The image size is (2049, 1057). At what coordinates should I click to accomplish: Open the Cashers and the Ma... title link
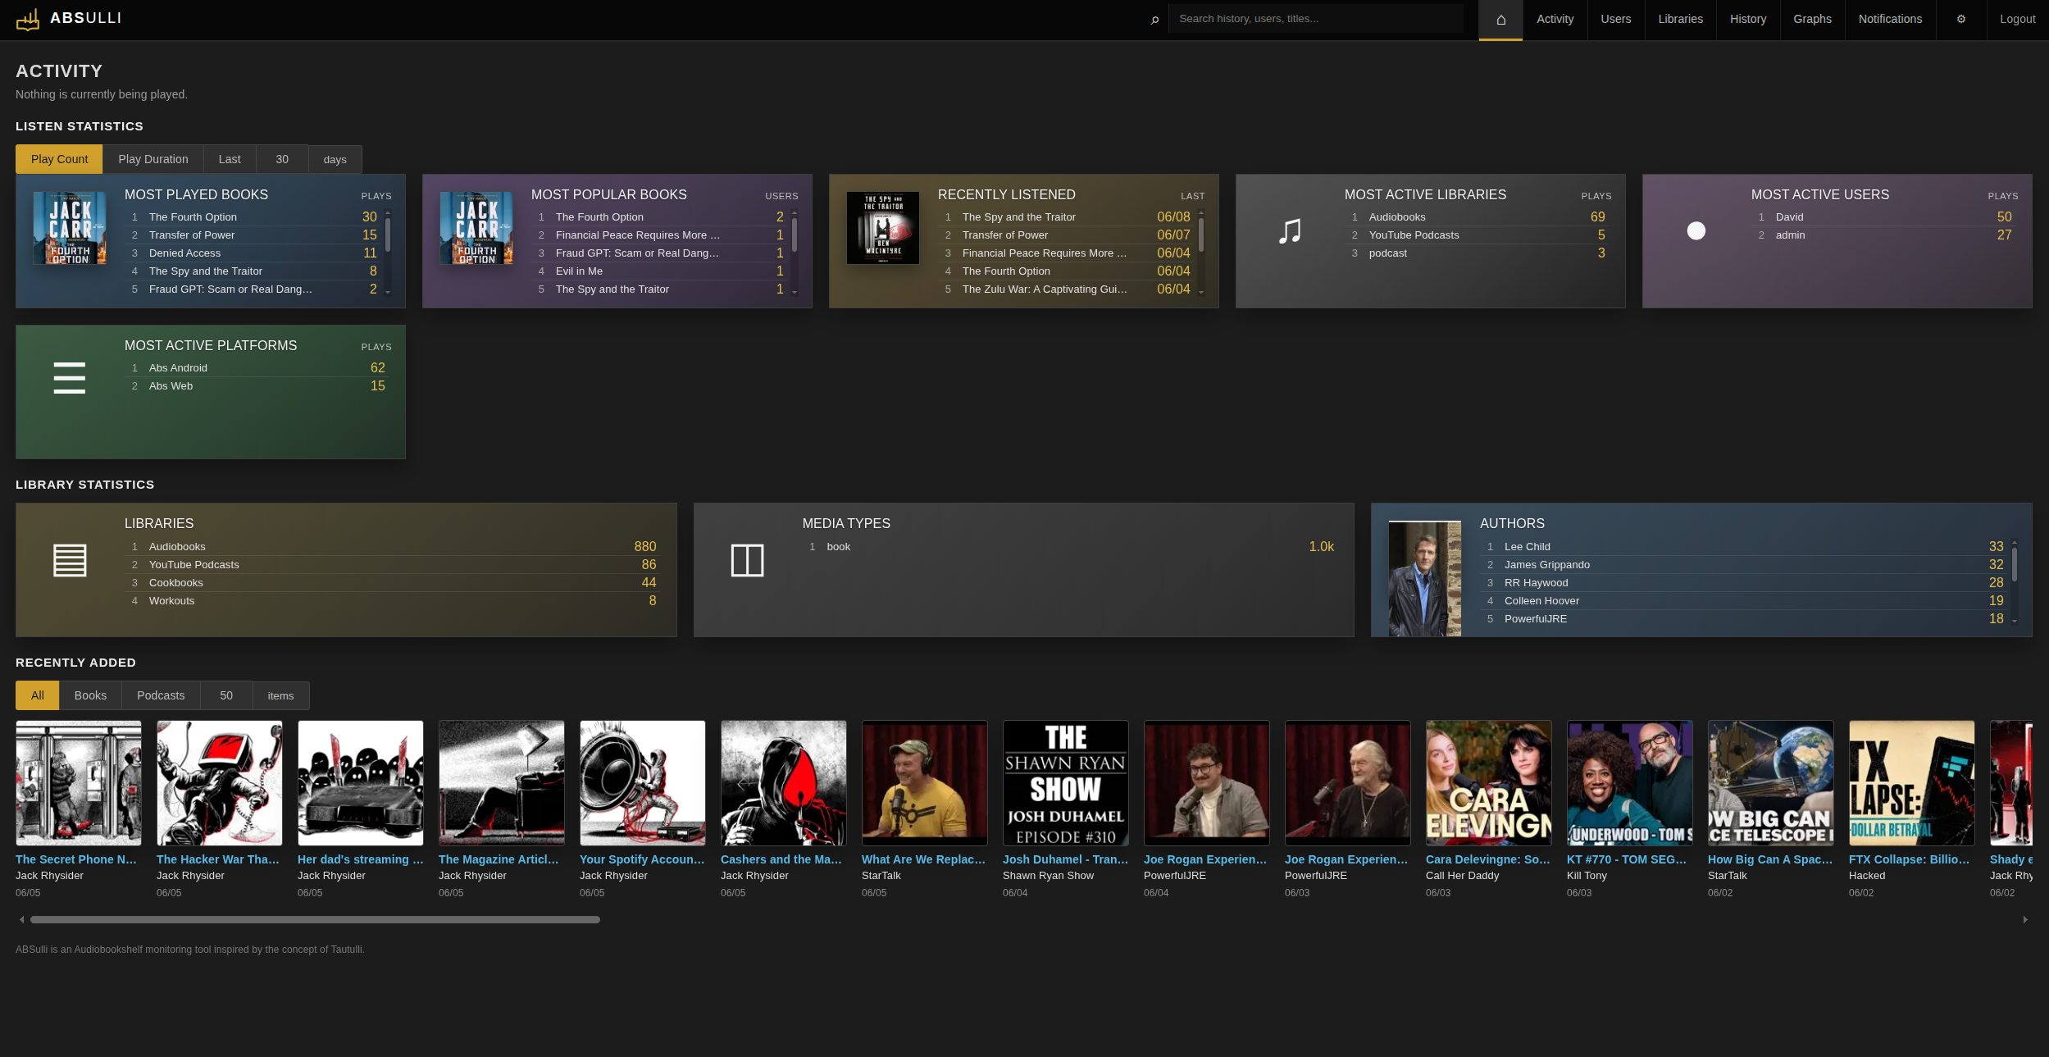pyautogui.click(x=781, y=859)
